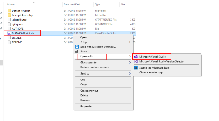
Task: Select Open in the context menu
Action: click(84, 37)
